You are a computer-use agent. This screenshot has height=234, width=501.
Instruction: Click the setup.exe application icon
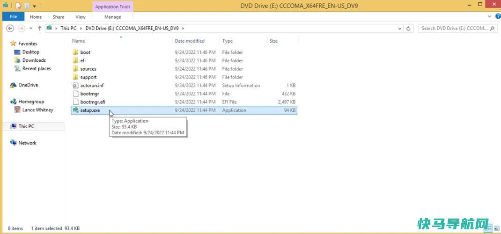[x=75, y=110]
